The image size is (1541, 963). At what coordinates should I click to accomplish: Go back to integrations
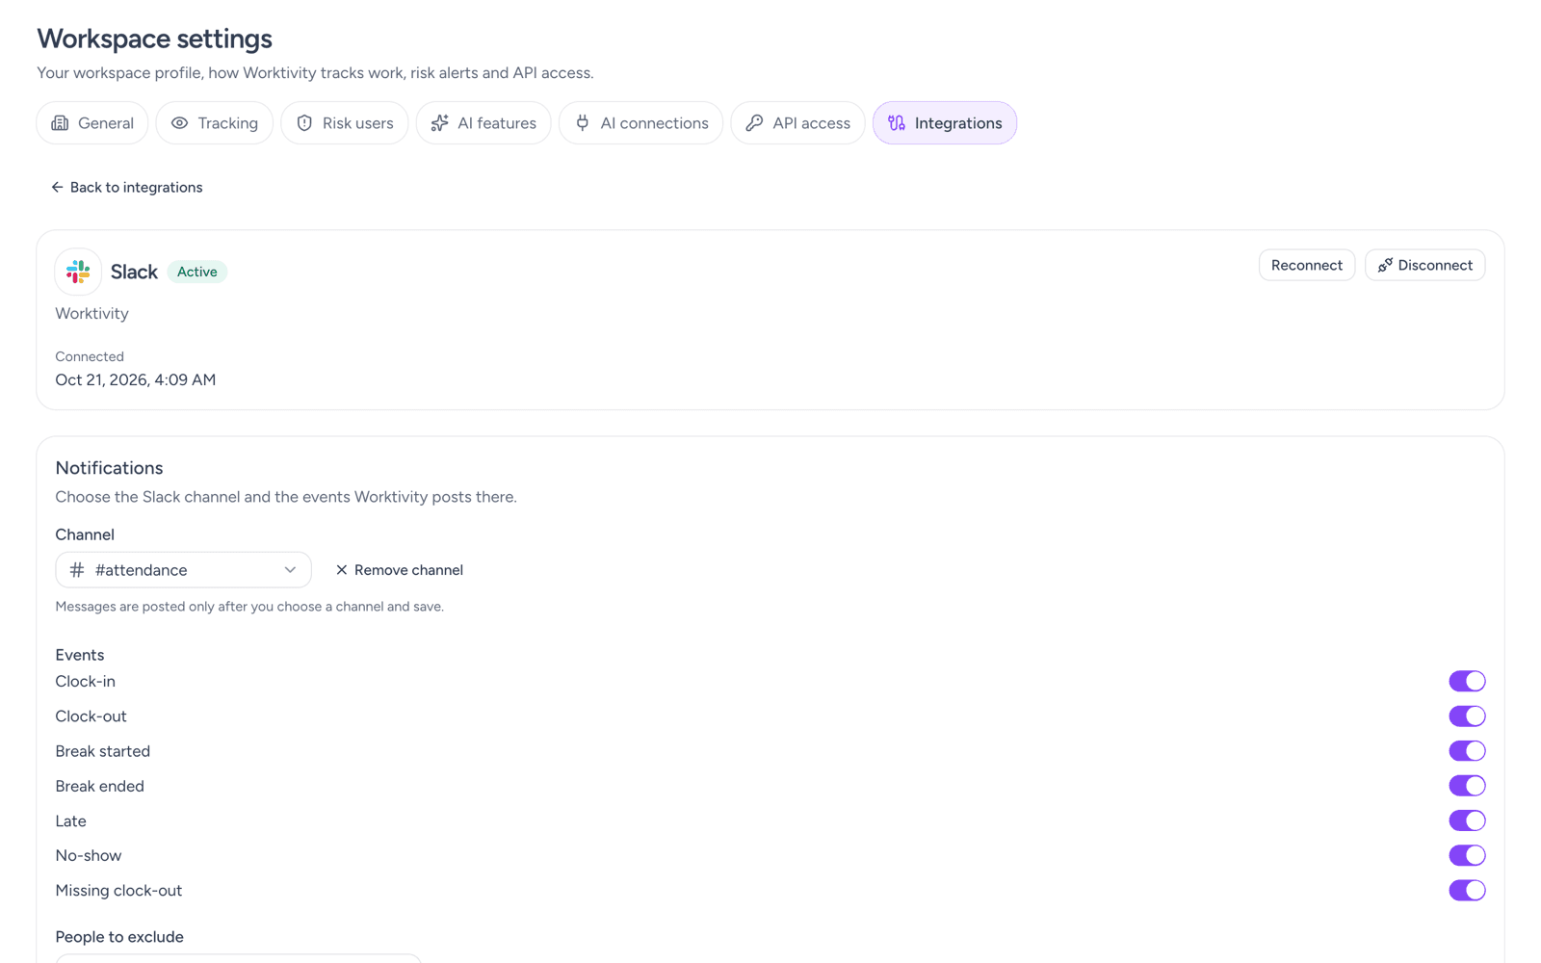pos(127,187)
